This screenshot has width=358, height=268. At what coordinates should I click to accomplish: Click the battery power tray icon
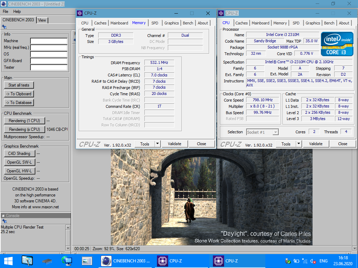coord(296,261)
